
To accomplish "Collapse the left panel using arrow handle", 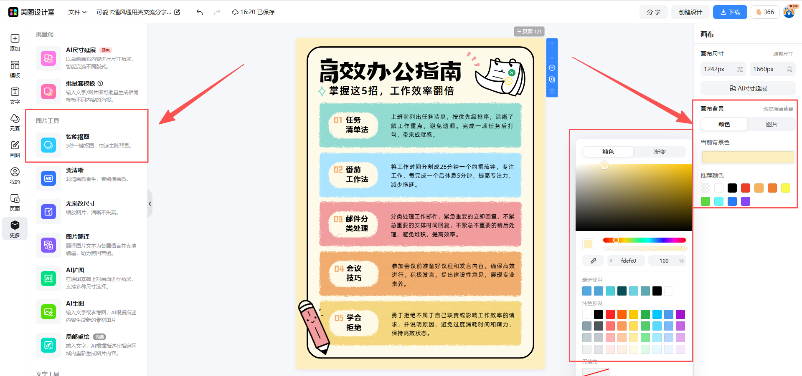I will 150,204.
